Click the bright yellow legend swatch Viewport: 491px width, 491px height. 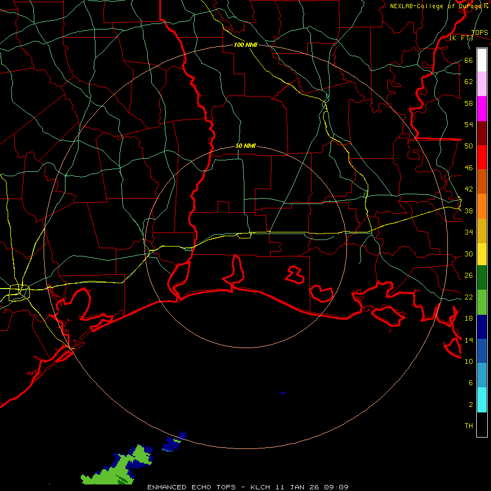point(482,254)
